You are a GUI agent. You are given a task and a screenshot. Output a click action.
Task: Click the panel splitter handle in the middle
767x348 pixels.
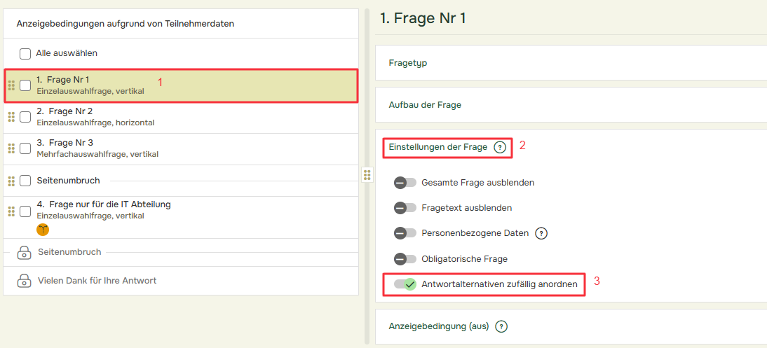[367, 174]
